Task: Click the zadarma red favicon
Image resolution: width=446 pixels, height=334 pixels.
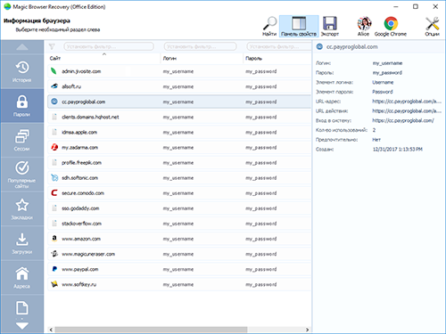Action: [54, 147]
